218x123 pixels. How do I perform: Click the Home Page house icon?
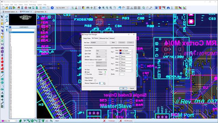pos(18,8)
